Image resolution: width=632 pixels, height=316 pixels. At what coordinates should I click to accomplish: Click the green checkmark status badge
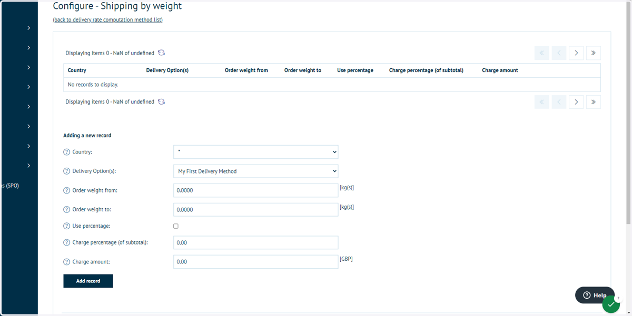611,304
